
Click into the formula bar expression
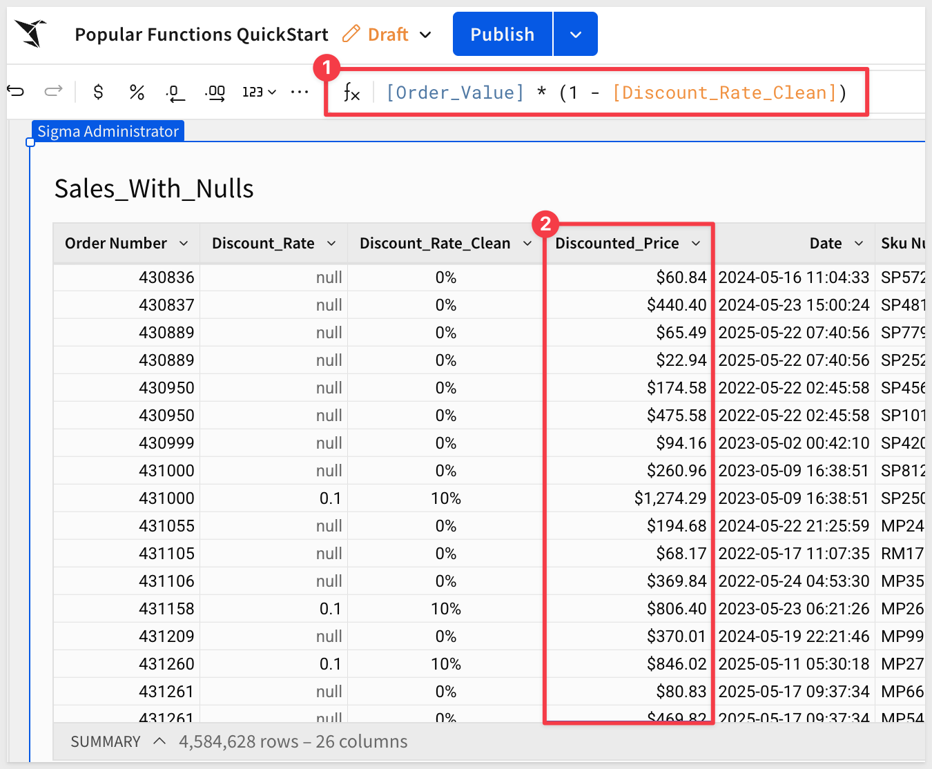point(614,93)
